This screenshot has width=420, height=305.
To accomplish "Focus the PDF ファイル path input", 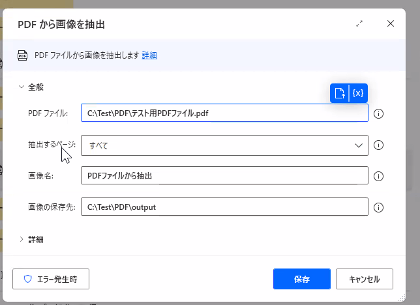I will (x=224, y=113).
